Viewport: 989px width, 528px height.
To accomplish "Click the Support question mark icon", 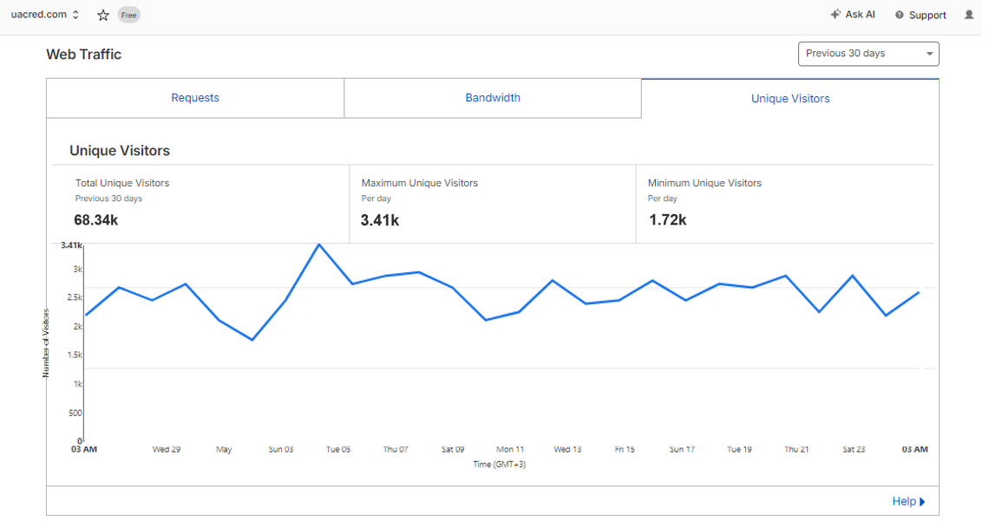I will point(899,15).
